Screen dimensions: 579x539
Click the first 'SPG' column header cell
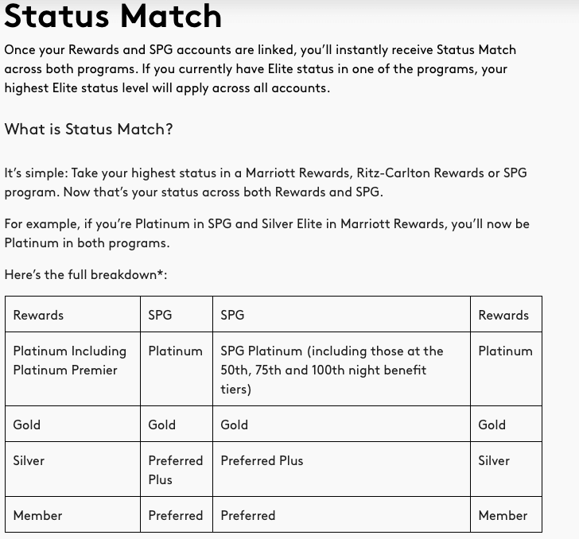pos(177,314)
